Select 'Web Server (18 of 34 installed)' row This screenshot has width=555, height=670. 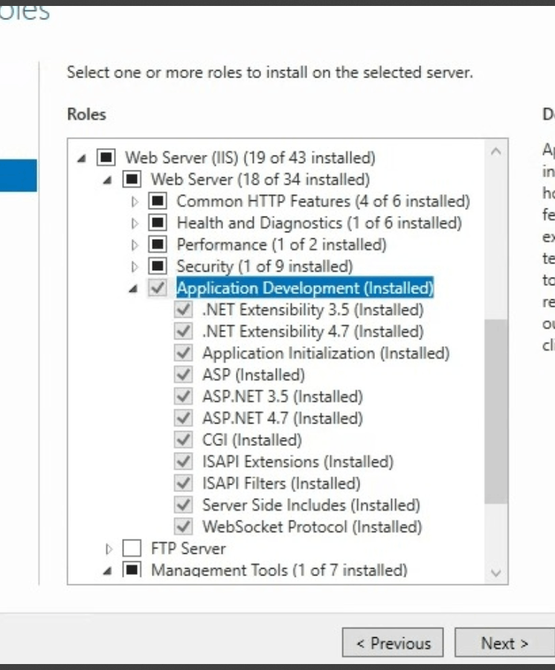260,179
